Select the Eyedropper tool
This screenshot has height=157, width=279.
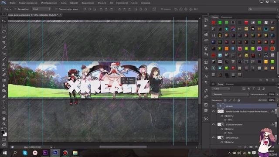click(x=4, y=48)
